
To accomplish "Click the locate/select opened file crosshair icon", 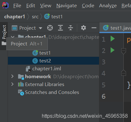I will coord(50,28).
